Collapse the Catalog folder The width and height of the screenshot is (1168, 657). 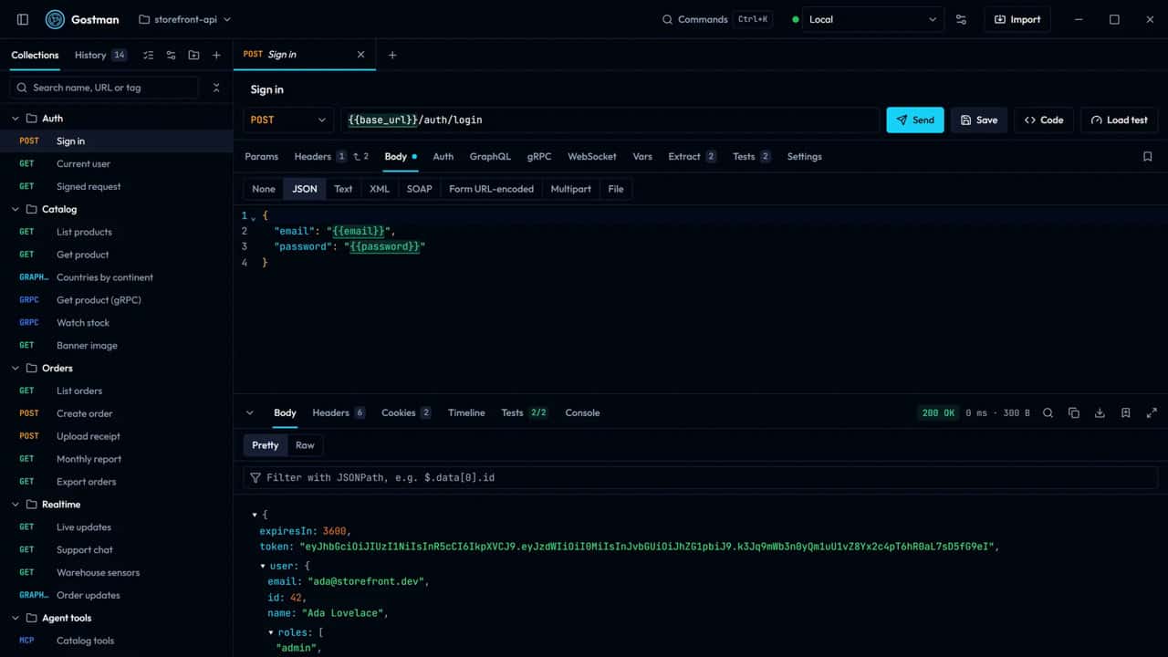(16, 209)
